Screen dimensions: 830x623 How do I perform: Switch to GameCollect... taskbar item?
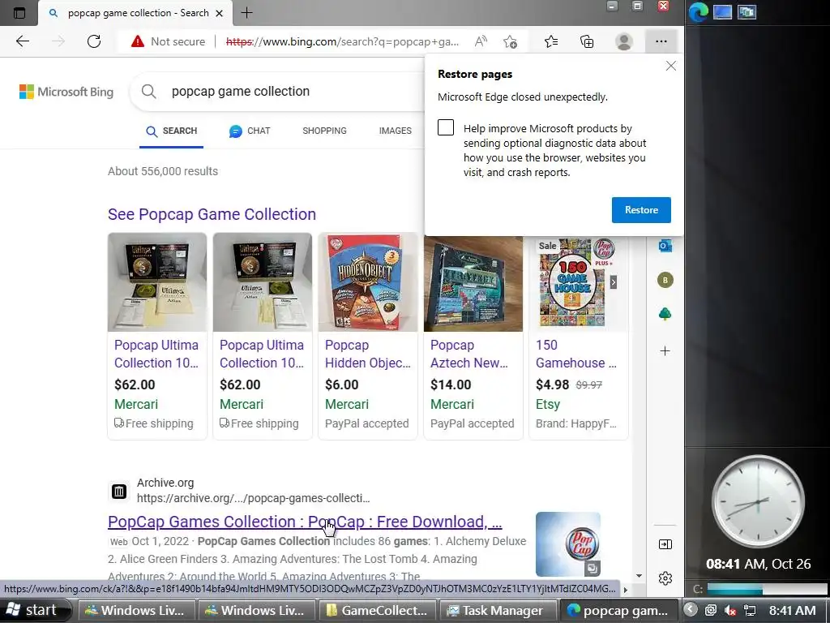378,610
